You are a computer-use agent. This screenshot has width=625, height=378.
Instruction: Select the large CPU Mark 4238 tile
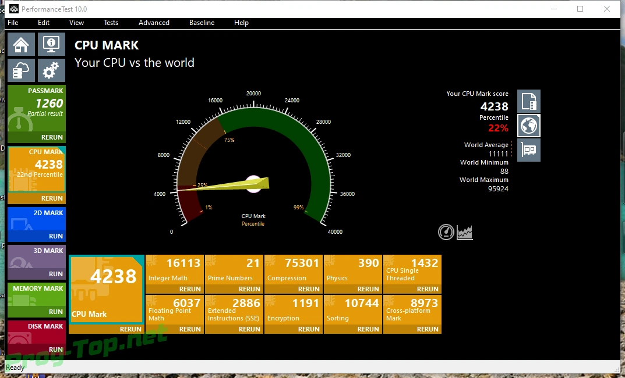click(x=107, y=289)
